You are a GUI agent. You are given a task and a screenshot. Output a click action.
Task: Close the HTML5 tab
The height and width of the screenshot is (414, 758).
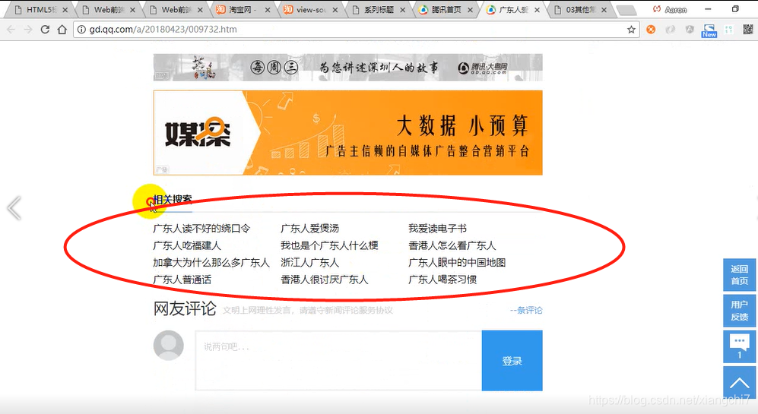pos(65,10)
